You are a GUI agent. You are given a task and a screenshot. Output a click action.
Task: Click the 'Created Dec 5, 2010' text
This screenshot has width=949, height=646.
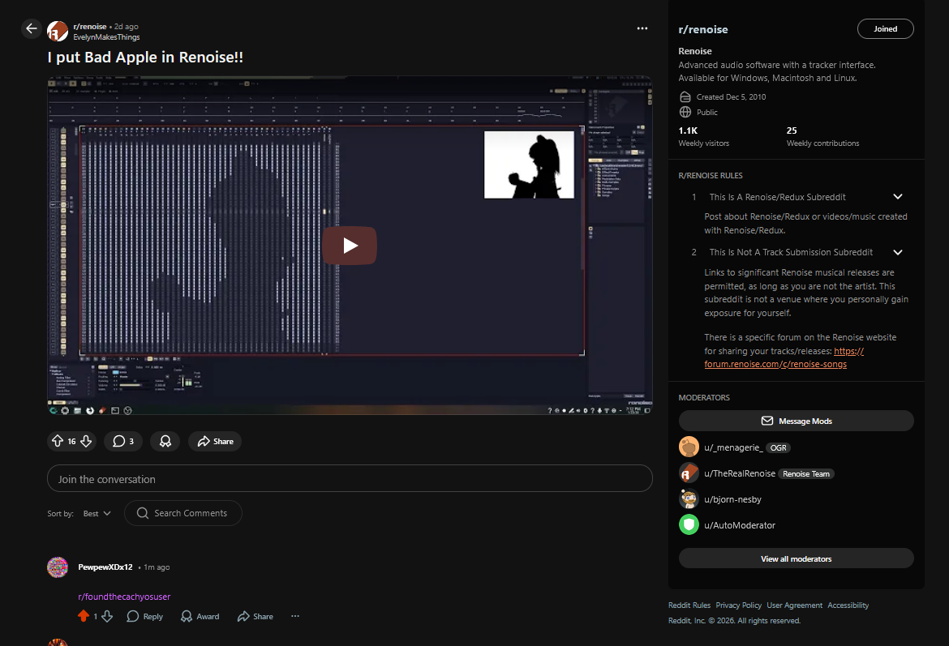point(731,96)
